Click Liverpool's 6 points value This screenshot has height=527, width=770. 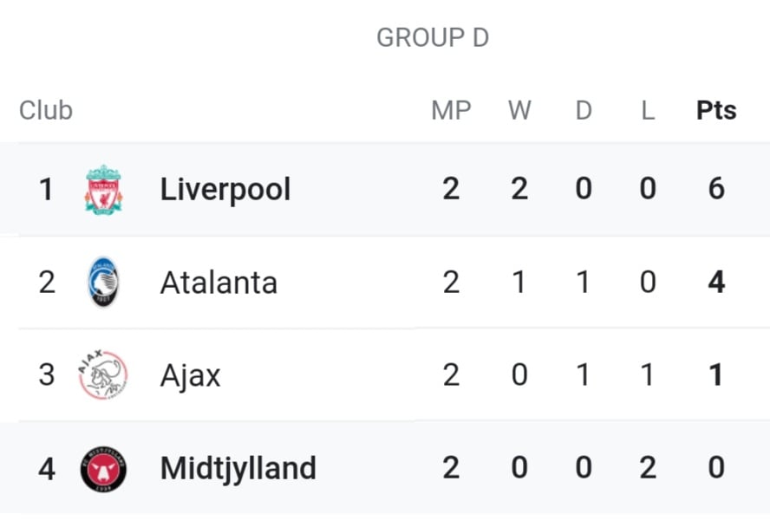pos(716,188)
